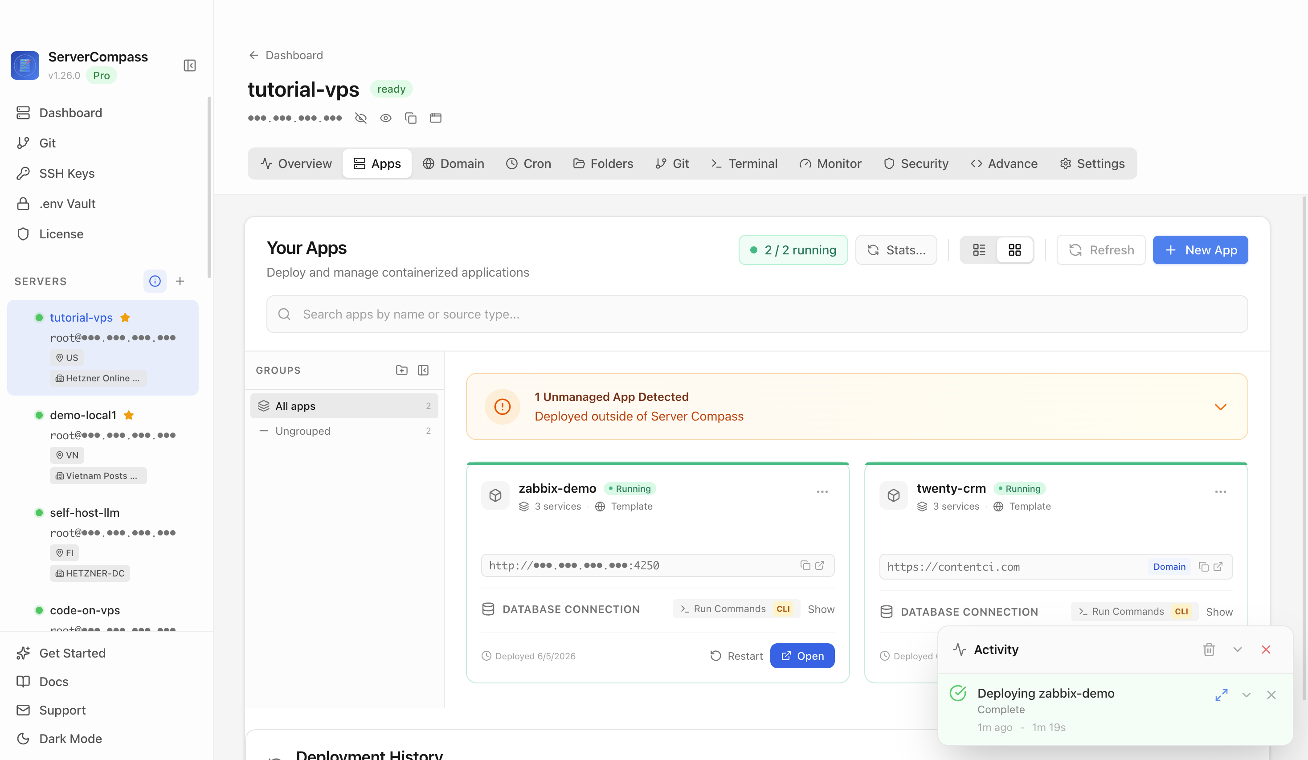Switch to the Terminal tab
Screen dimensions: 1308x760
coord(744,163)
